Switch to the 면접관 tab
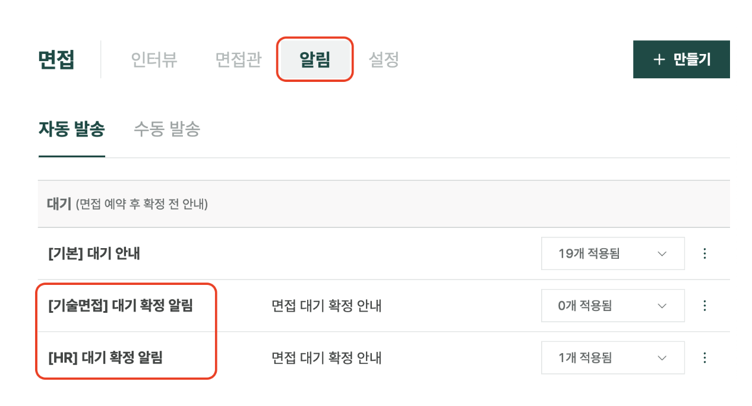Image resolution: width=752 pixels, height=406 pixels. click(238, 59)
